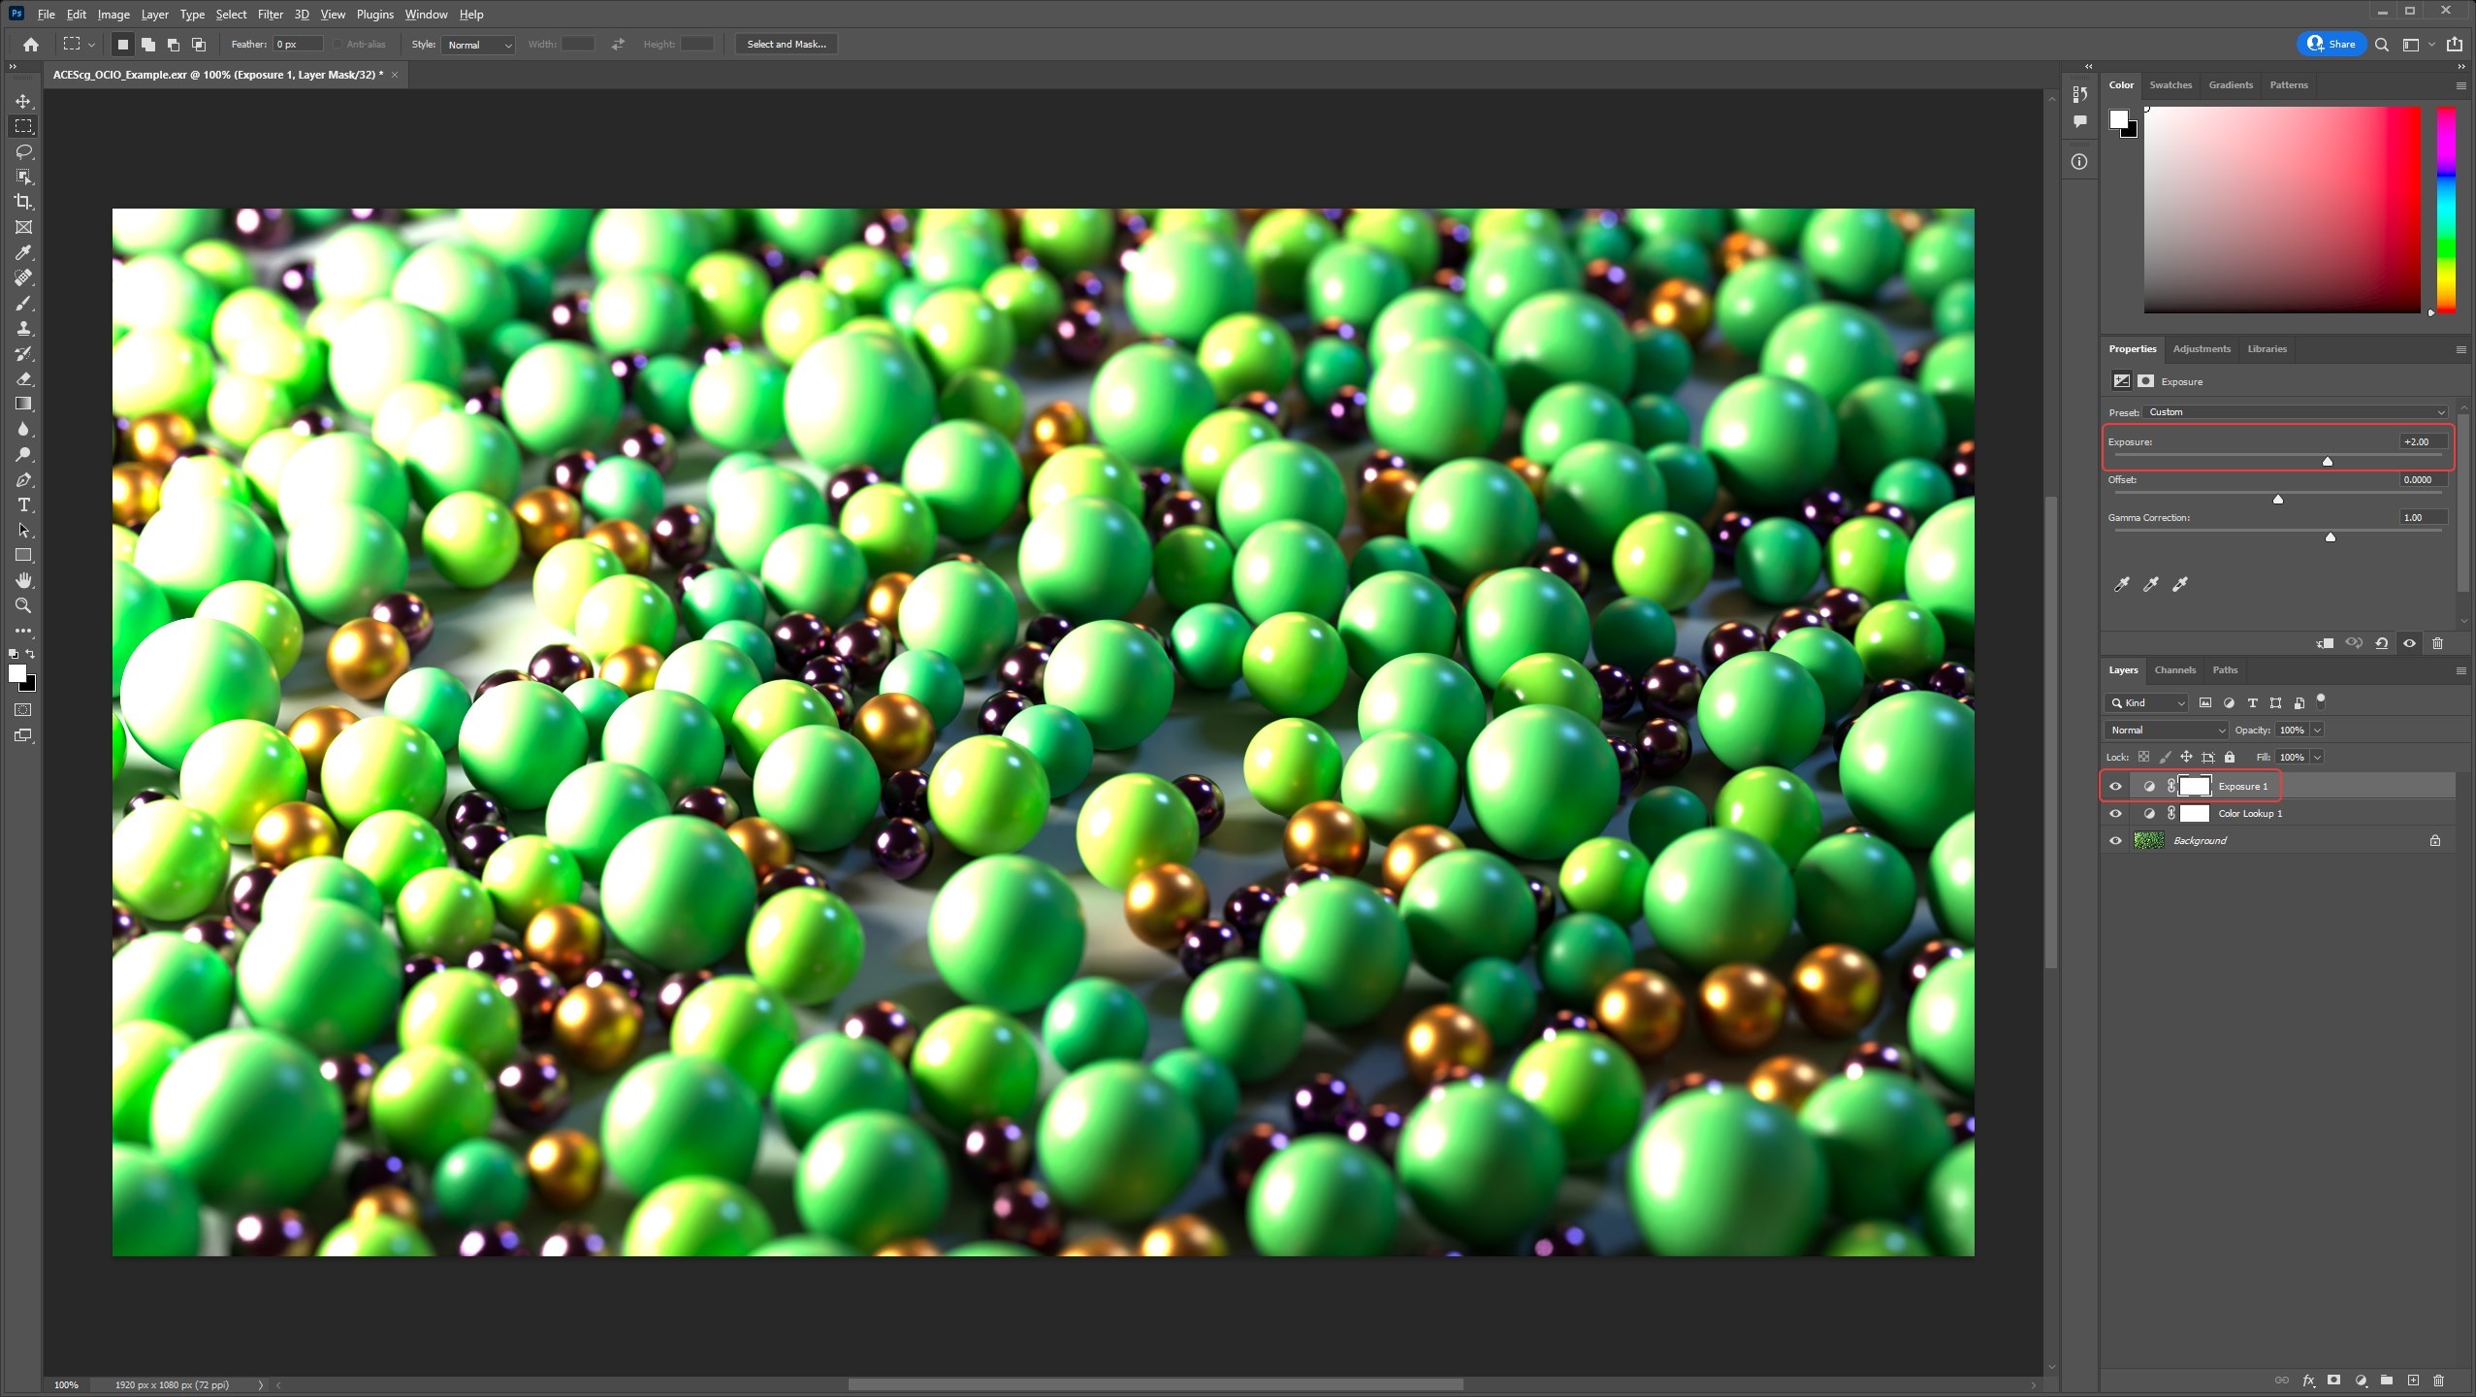Select the Horizontal Type tool
This screenshot has width=2476, height=1397.
click(23, 504)
